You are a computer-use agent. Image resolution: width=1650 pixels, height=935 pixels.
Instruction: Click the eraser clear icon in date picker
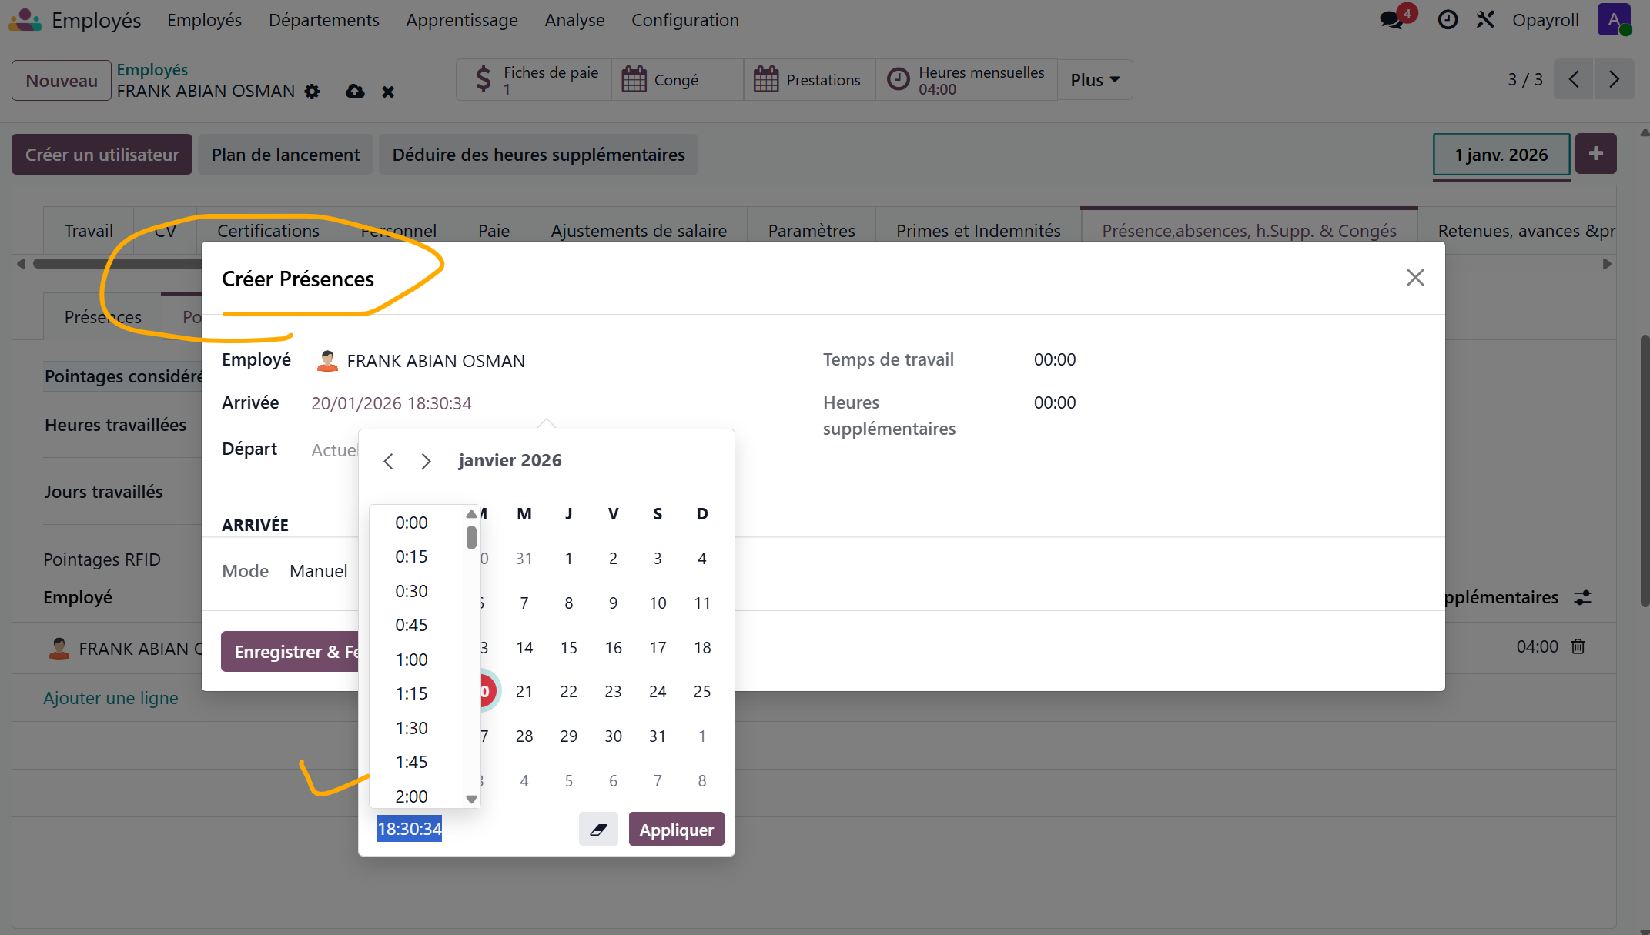coord(598,830)
